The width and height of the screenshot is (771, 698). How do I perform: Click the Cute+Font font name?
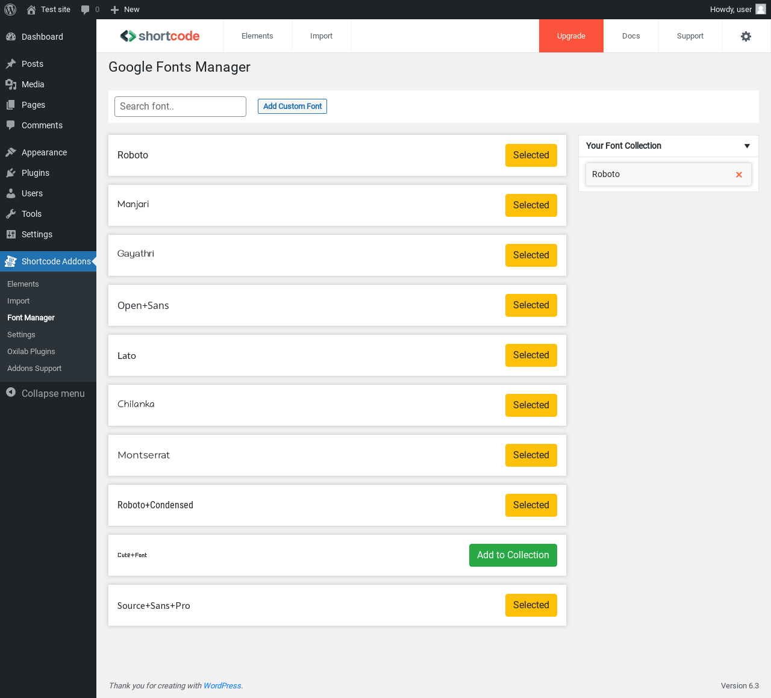coord(132,555)
